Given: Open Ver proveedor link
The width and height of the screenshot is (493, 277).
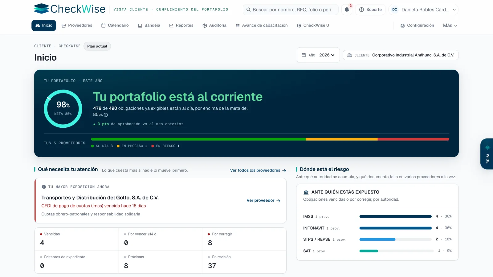Looking at the screenshot, I should 263,200.
